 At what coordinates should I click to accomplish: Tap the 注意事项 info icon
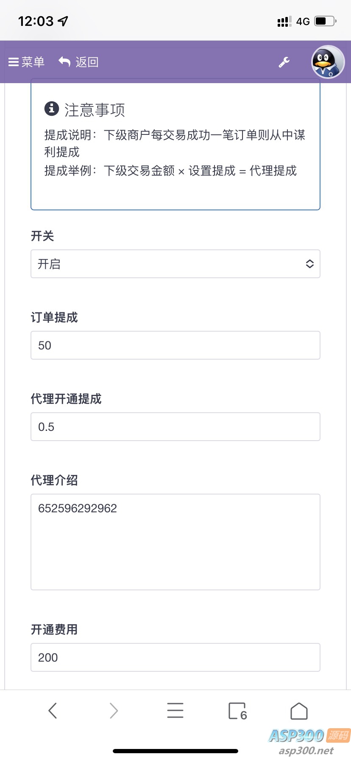click(52, 109)
